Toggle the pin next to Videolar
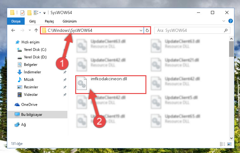 (65, 95)
